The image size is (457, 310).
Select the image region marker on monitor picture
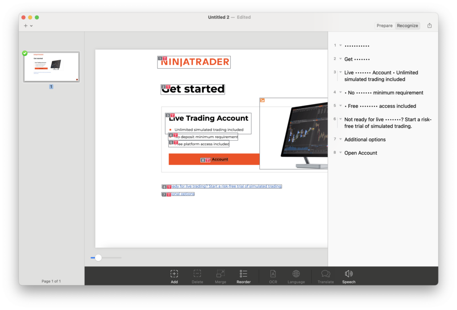pyautogui.click(x=262, y=100)
